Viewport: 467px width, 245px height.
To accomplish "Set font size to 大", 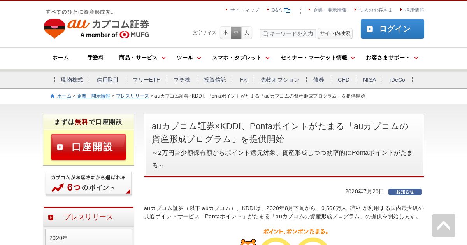I will [x=247, y=33].
